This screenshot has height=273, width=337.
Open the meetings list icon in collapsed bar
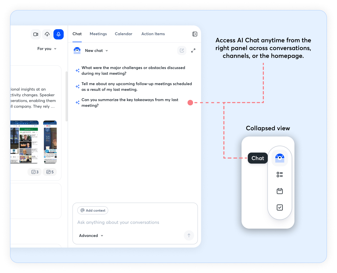click(280, 175)
